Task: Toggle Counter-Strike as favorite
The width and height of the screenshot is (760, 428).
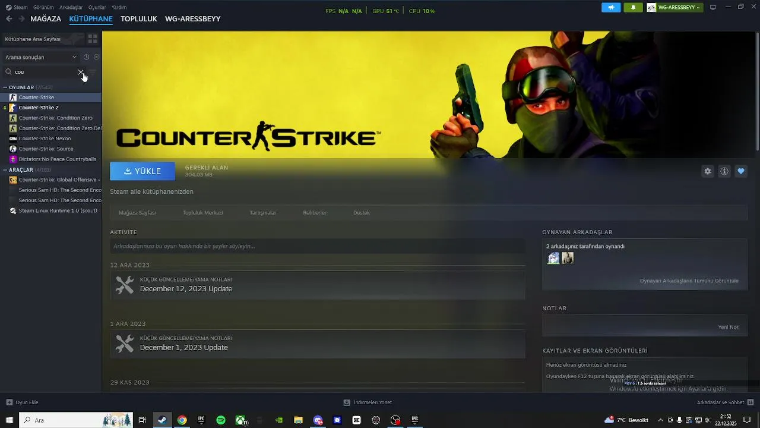Action: [x=741, y=171]
